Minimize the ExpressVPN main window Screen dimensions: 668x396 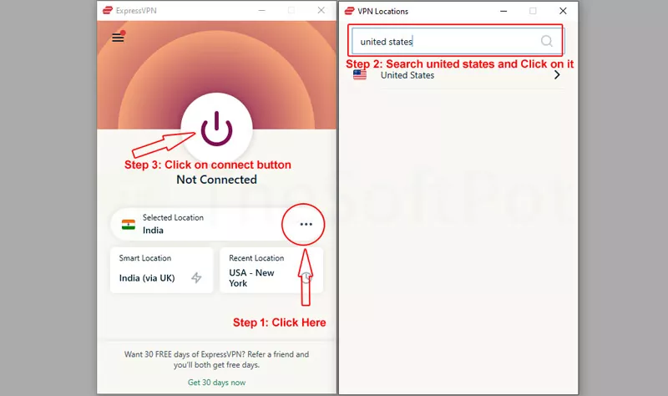262,10
